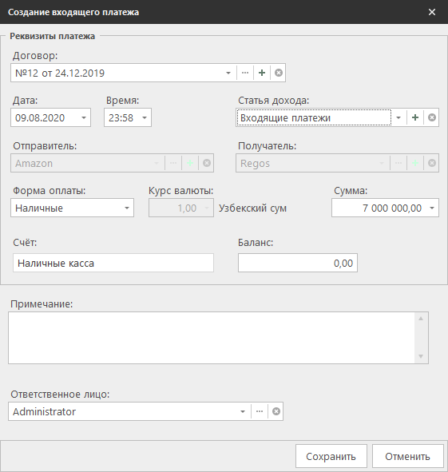The width and height of the screenshot is (448, 472).
Task: Add a new Статья дохода with the plus icon
Action: click(x=415, y=117)
